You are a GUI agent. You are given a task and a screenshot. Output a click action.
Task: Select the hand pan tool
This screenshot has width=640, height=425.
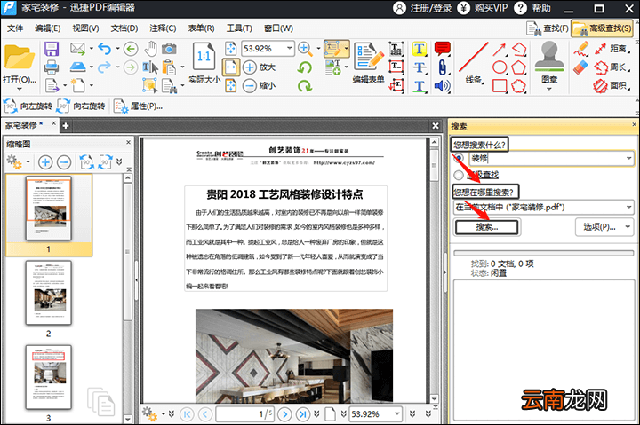point(150,49)
